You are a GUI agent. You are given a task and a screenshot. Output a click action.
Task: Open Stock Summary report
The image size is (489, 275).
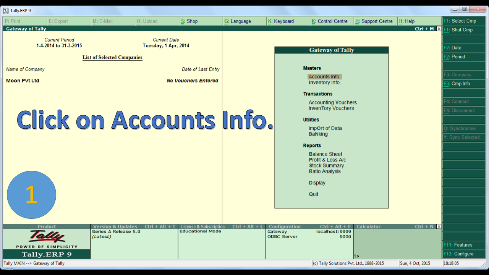[x=326, y=166]
